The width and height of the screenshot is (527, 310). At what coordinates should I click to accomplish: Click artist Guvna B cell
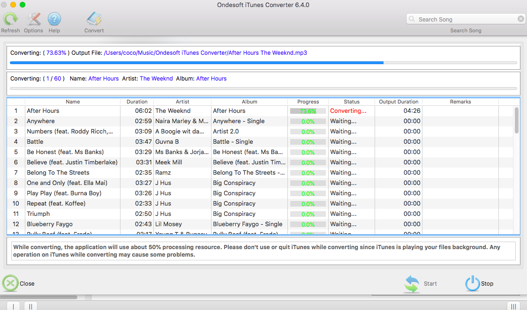point(167,141)
